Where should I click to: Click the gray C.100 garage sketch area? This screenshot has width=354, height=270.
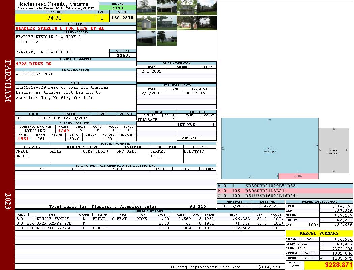click(333, 150)
